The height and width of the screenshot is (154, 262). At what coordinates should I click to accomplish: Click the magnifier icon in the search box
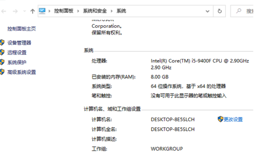pyautogui.click(x=239, y=11)
